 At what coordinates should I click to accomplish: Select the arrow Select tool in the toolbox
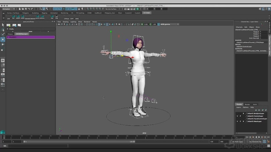(x=3, y=25)
